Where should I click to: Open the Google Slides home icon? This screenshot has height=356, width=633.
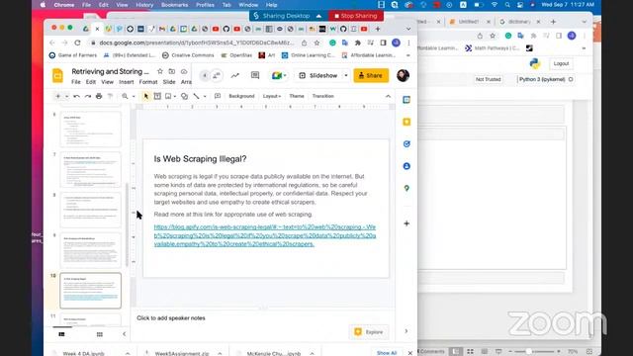pos(57,76)
